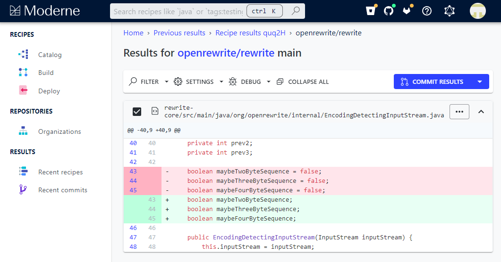Click the Debug bug icon
The image size is (501, 262).
click(233, 82)
